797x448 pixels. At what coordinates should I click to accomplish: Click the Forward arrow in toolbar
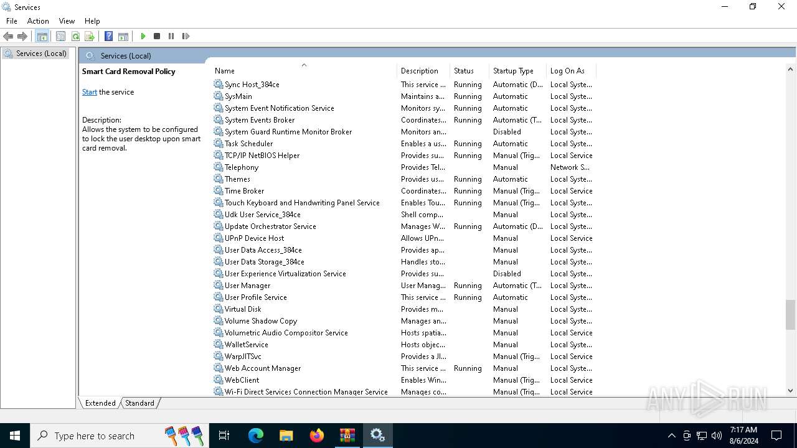coord(22,36)
